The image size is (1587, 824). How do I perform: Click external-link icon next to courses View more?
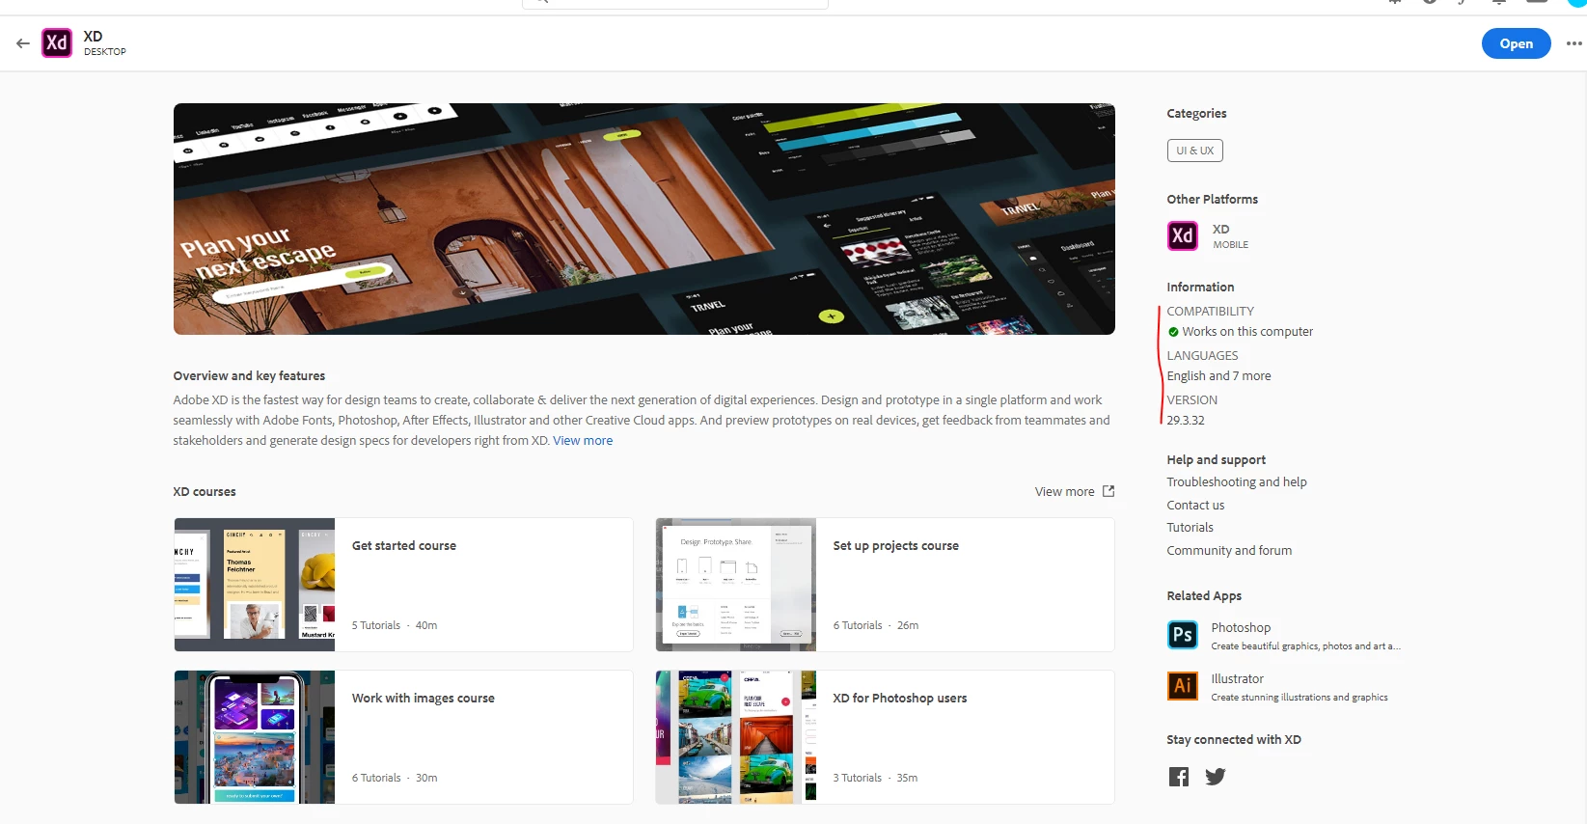coord(1108,491)
